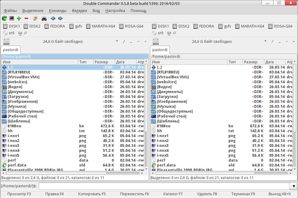Sort right panel by Тип column
Image resolution: width=298 pixels, height=198 pixels.
click(235, 62)
